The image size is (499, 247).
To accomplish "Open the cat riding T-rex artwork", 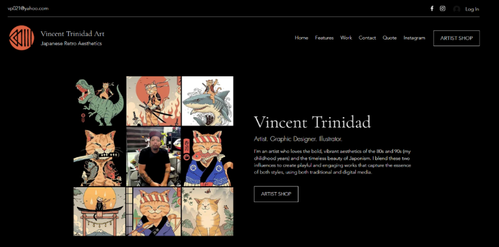I will (x=99, y=101).
